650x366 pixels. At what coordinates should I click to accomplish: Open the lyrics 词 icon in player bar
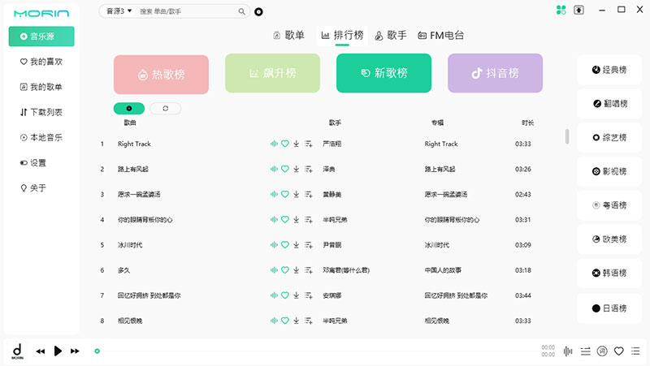coord(602,351)
